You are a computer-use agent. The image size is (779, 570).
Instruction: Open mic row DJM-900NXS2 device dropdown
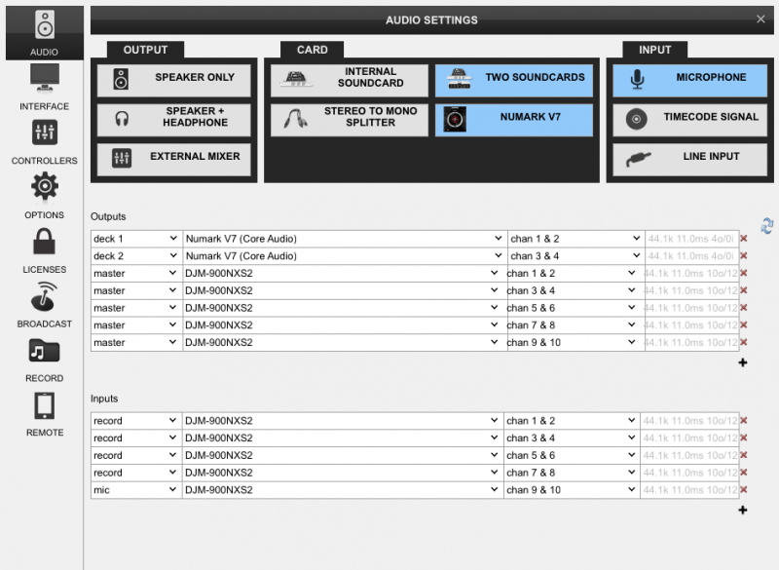tap(343, 490)
